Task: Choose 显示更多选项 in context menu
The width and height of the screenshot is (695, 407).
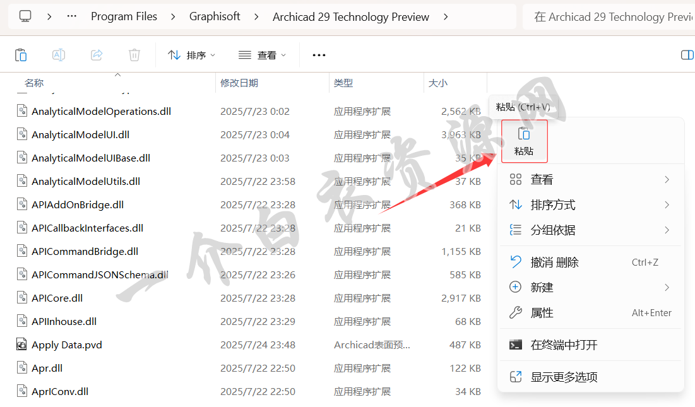Action: point(591,377)
